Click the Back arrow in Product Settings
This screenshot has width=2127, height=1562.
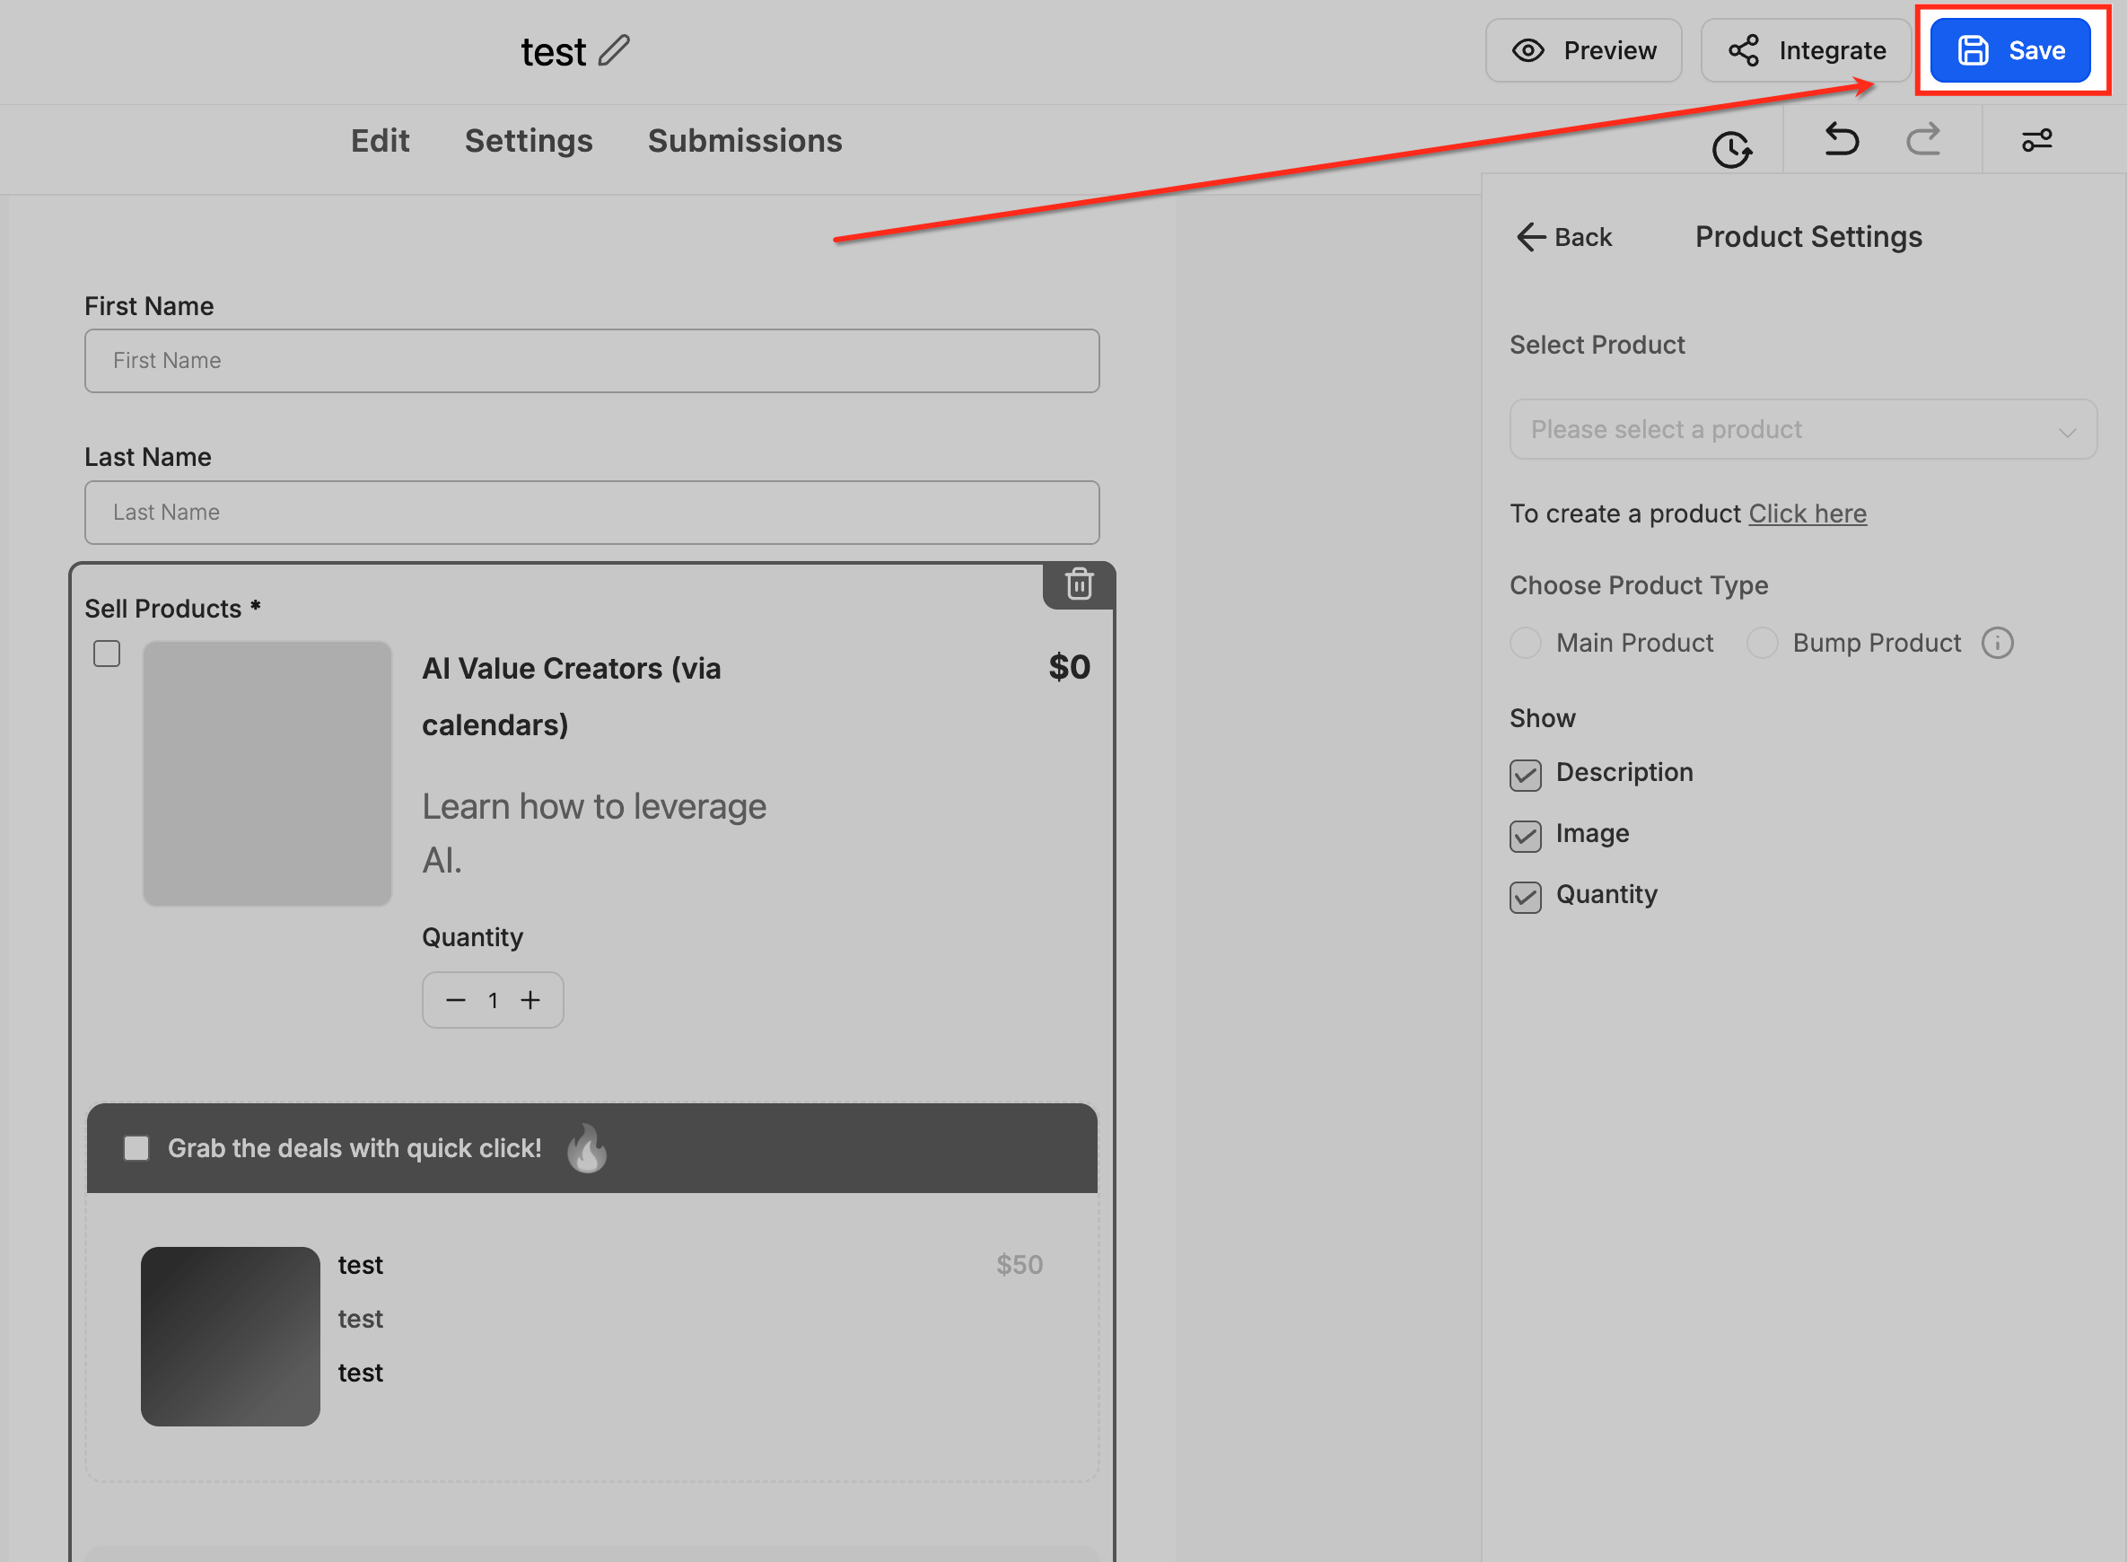pyautogui.click(x=1564, y=236)
